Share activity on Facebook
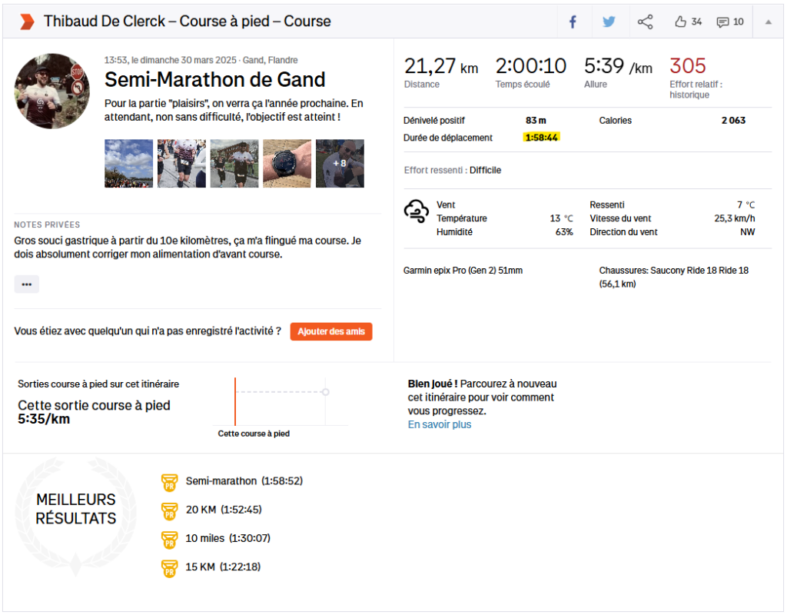 click(573, 22)
